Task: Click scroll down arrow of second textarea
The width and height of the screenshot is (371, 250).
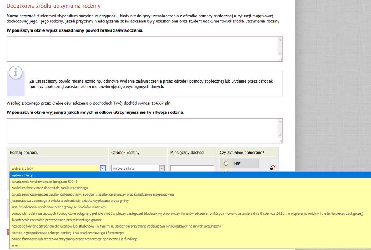Action: click(280, 135)
